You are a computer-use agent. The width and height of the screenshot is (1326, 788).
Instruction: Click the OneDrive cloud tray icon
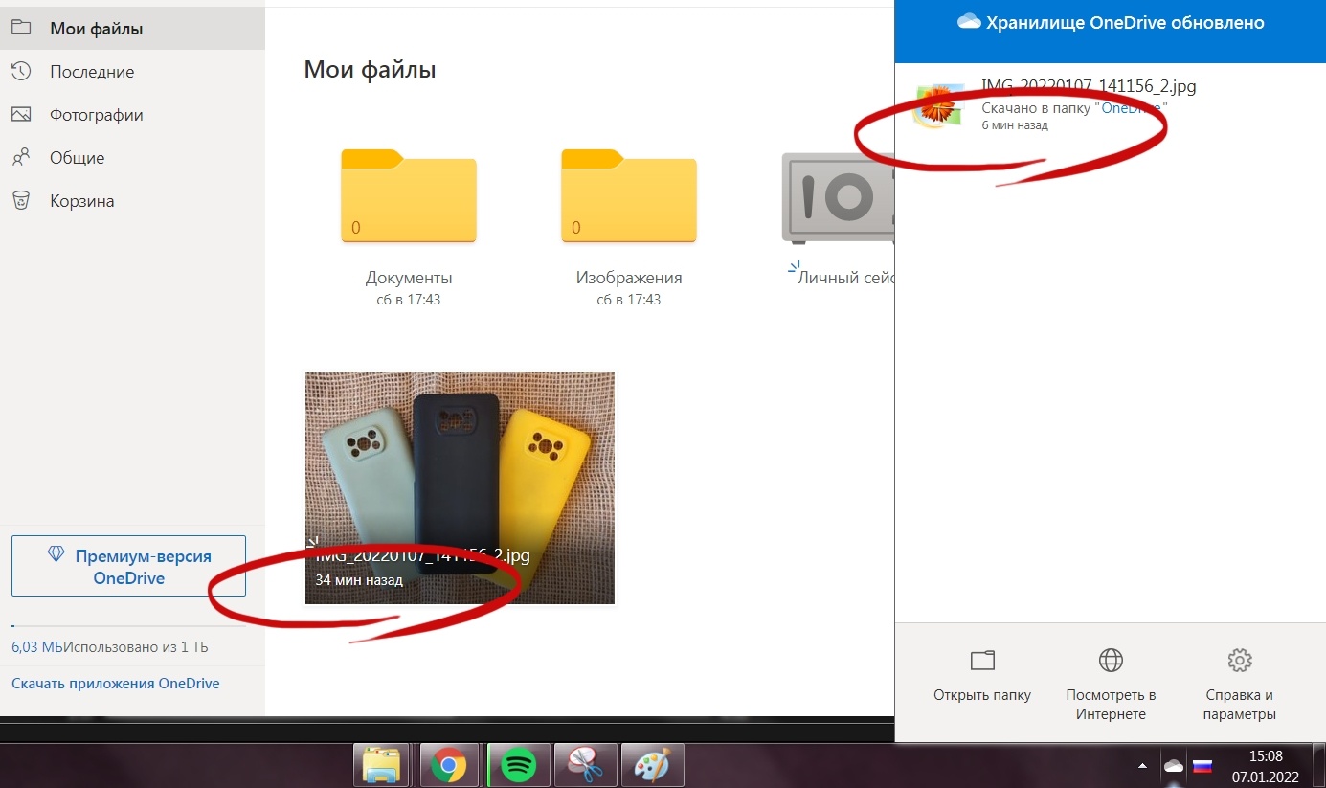1173,766
